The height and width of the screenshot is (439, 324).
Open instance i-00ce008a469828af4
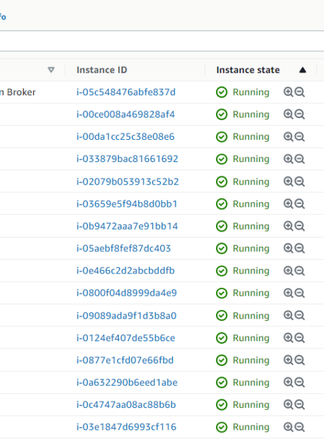point(126,114)
